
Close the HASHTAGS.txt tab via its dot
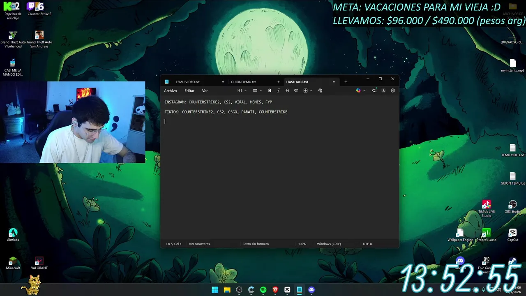(334, 82)
